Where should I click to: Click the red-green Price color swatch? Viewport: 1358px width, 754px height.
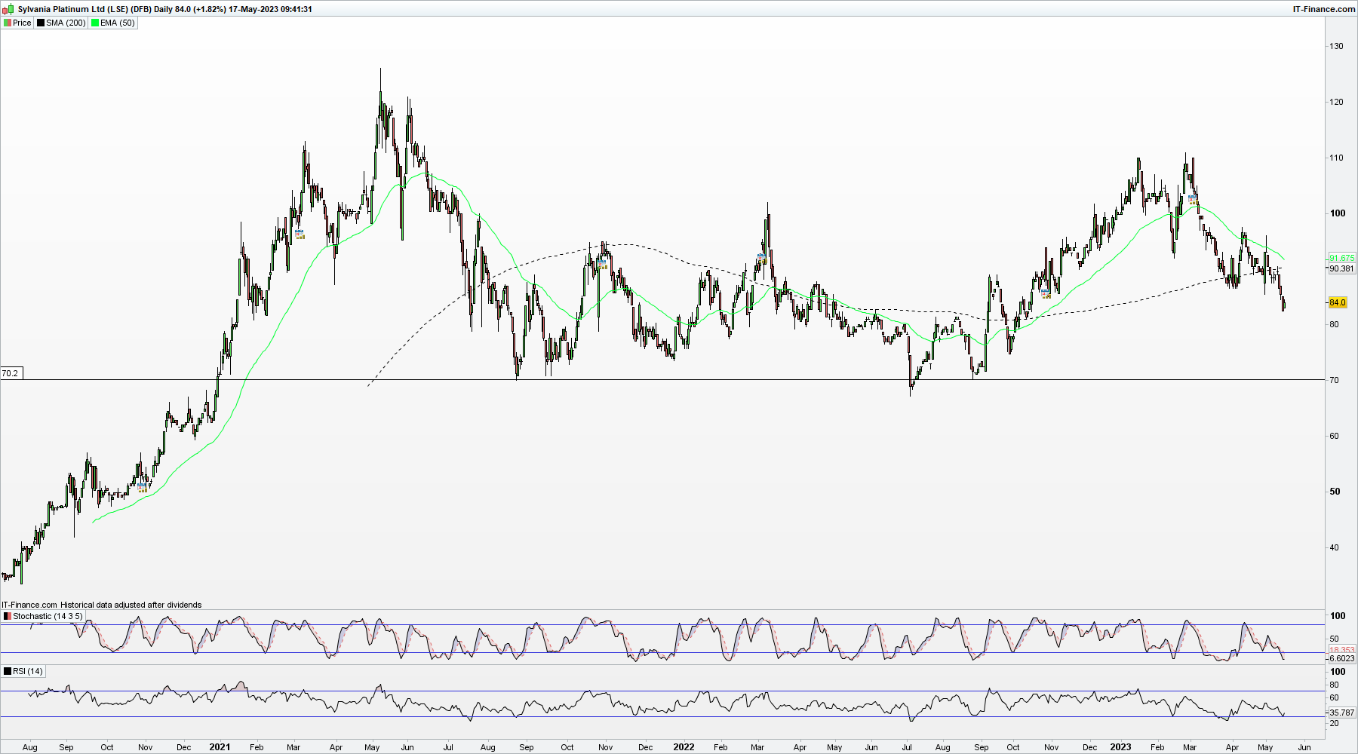pyautogui.click(x=8, y=23)
